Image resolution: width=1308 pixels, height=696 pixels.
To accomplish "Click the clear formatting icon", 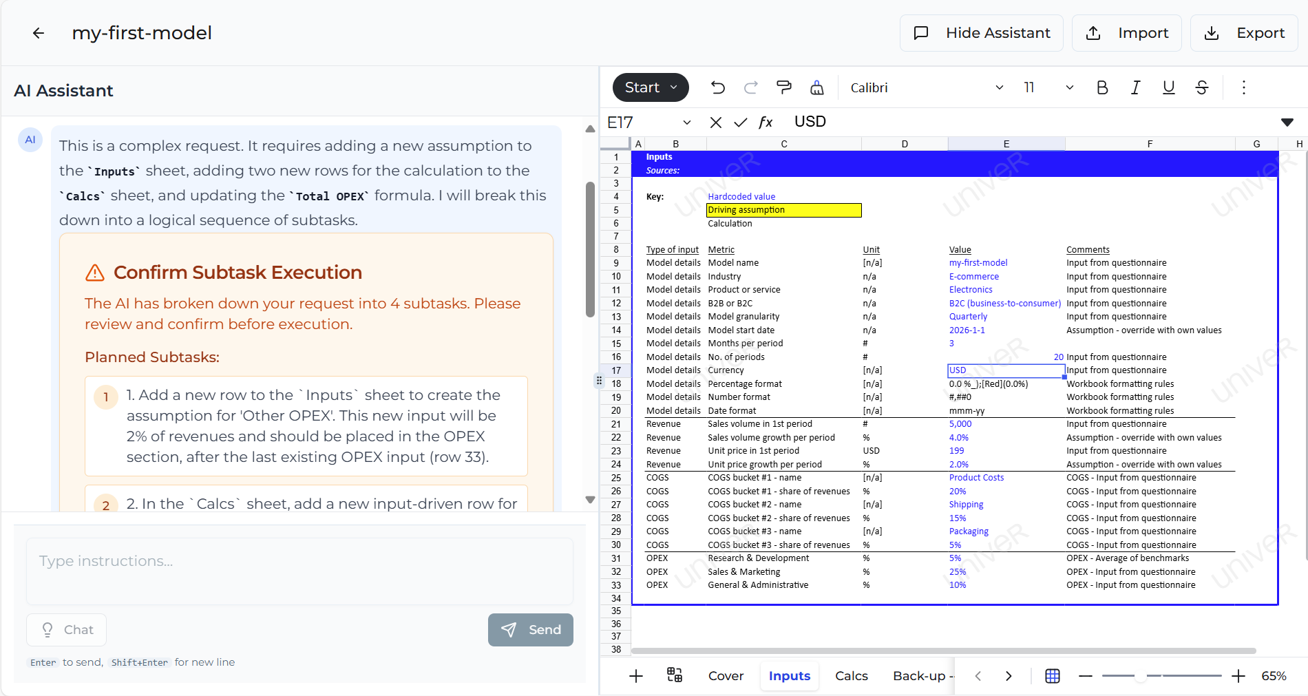I will (x=816, y=87).
